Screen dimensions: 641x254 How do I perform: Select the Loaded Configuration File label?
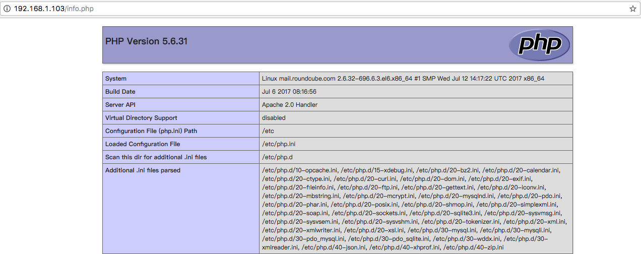pos(143,144)
